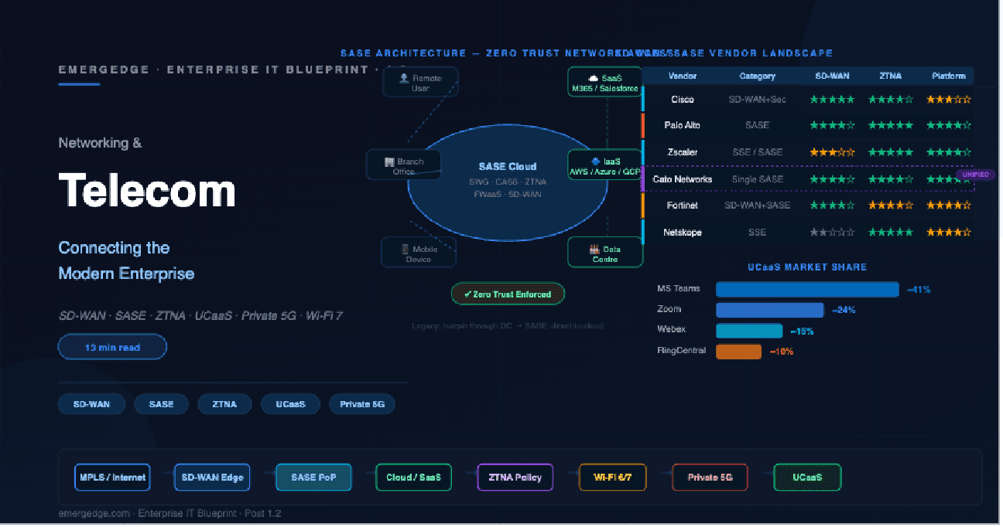Click the Cloud / SaaS flow box
The image size is (1003, 527).
(413, 478)
